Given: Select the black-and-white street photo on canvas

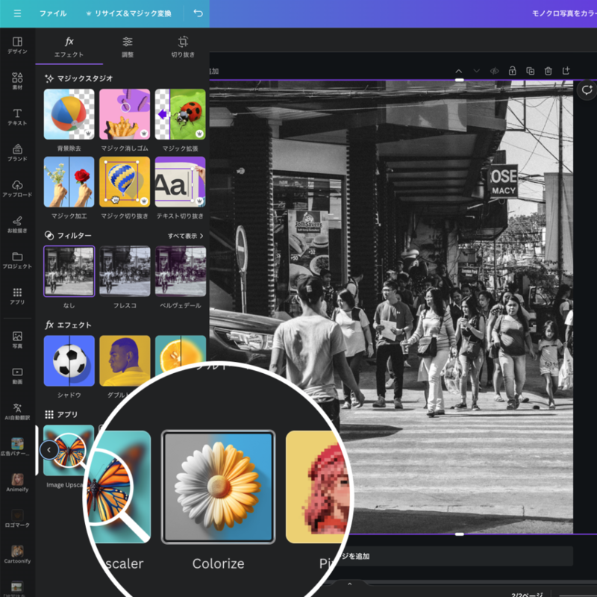Looking at the screenshot, I should click(391, 307).
